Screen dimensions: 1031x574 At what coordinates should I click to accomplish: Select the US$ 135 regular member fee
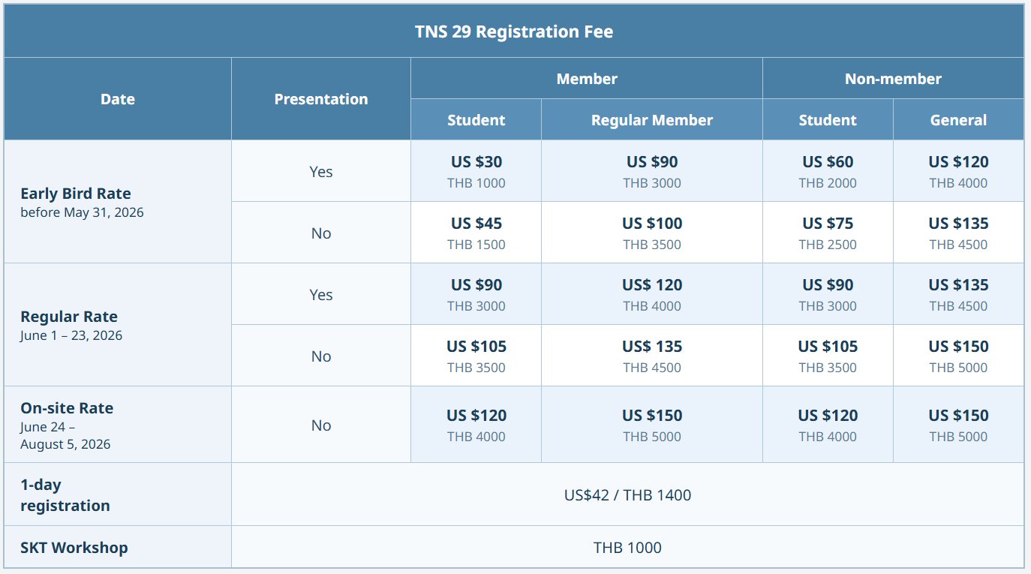[x=652, y=347]
